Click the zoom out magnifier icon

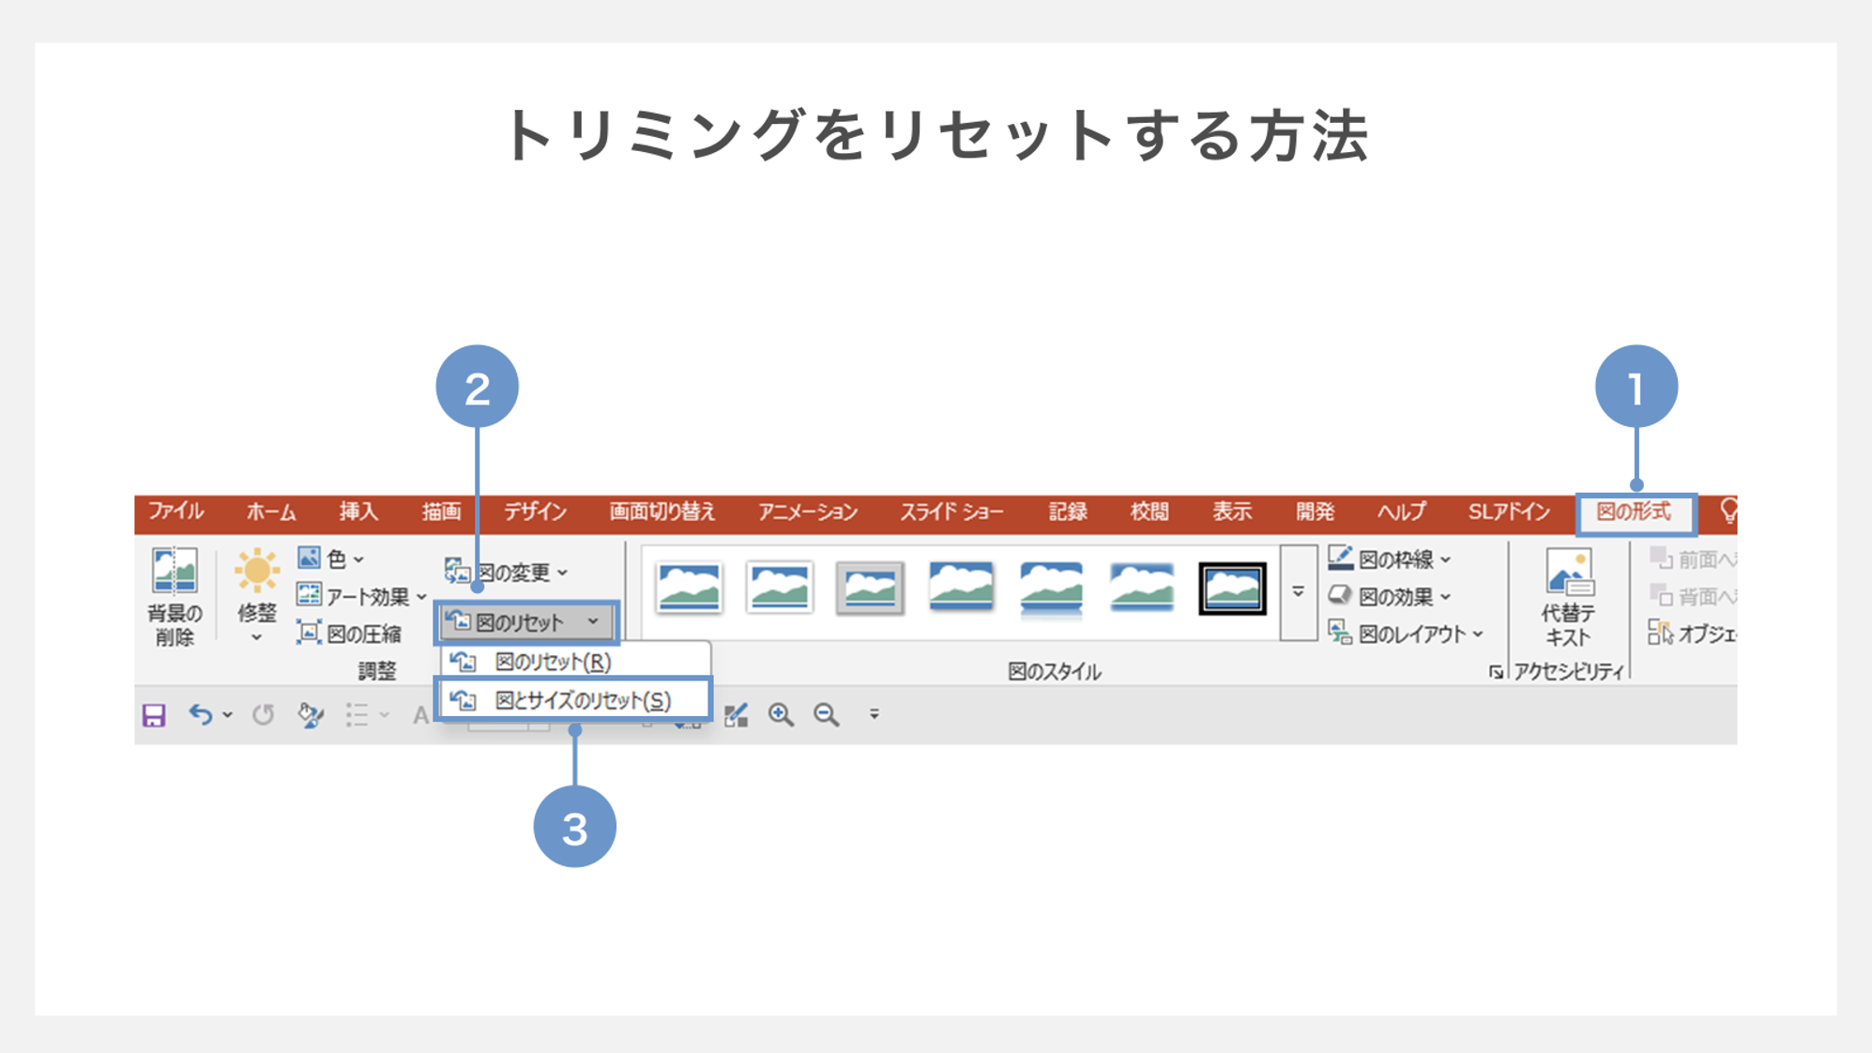pos(826,715)
